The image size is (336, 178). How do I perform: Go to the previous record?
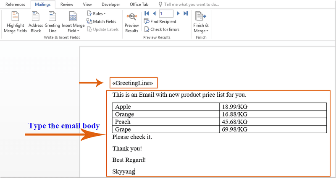tap(154, 13)
